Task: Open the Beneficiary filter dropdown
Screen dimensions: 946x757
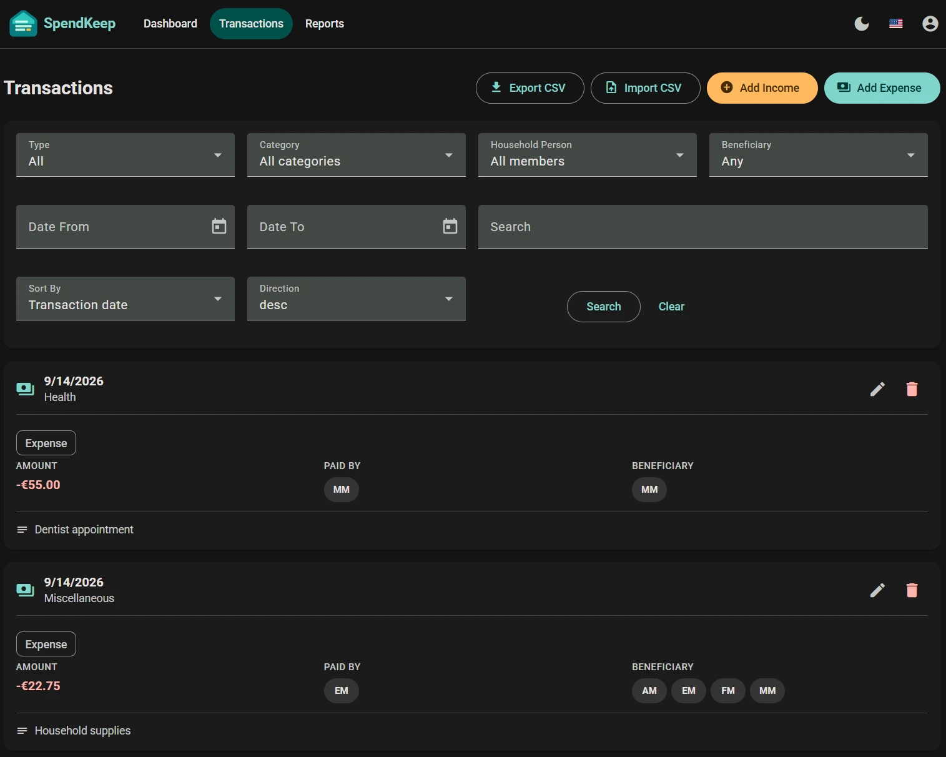Action: point(819,155)
